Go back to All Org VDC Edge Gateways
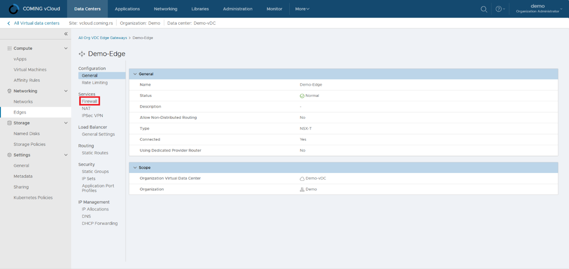569x269 pixels. pyautogui.click(x=102, y=37)
